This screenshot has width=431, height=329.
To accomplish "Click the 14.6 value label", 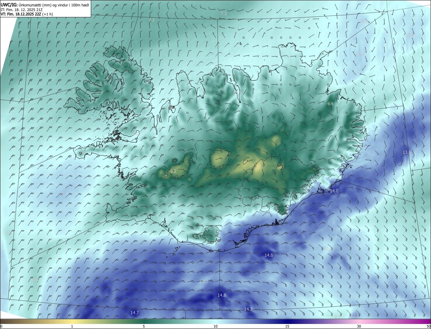I will tap(269, 255).
